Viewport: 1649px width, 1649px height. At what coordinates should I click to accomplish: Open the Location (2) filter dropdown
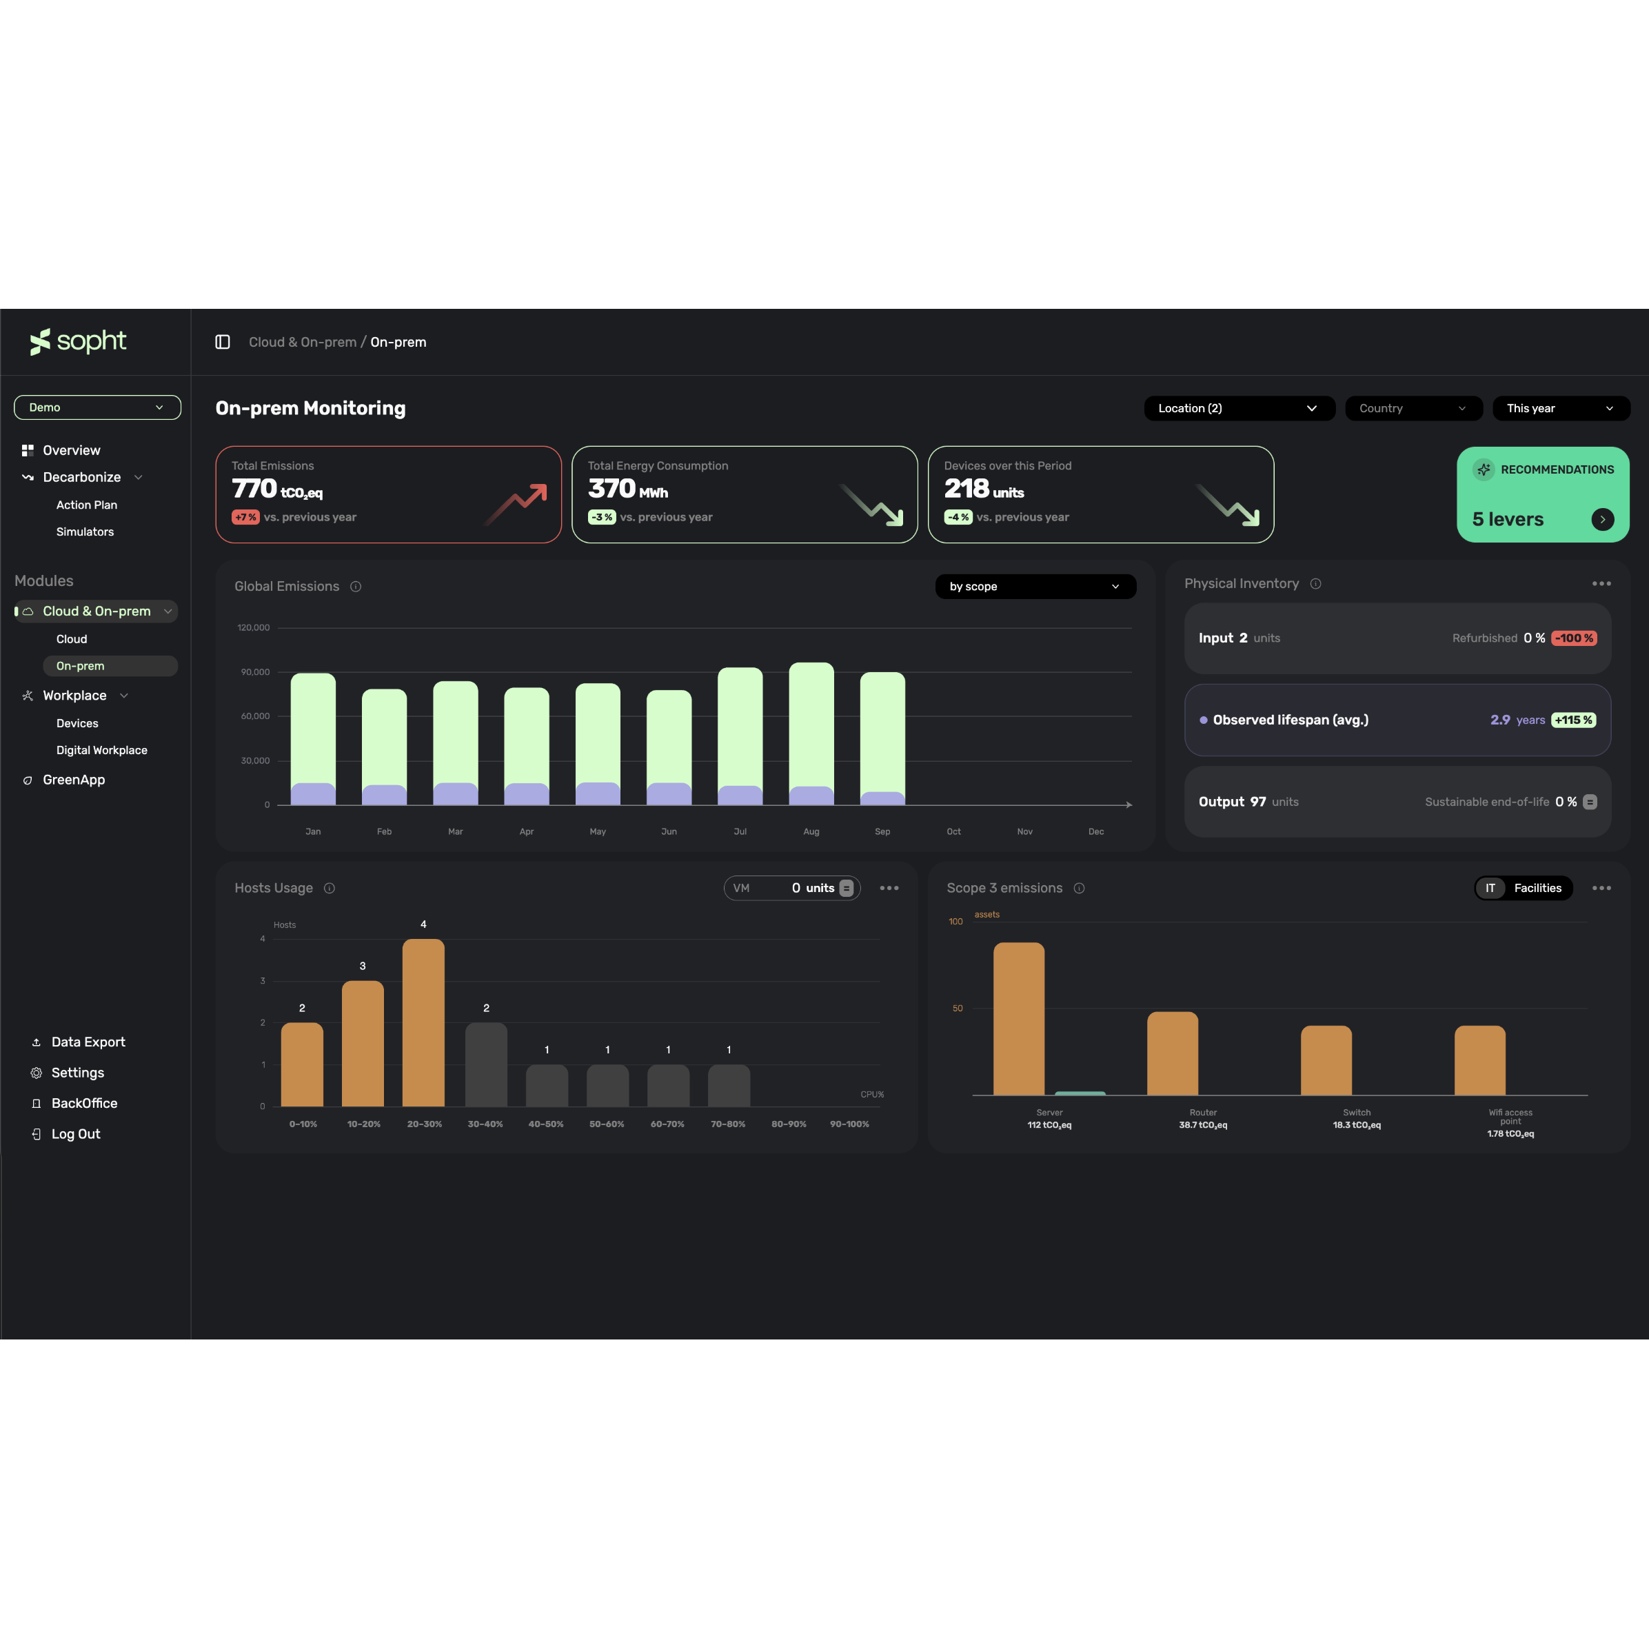pos(1240,408)
